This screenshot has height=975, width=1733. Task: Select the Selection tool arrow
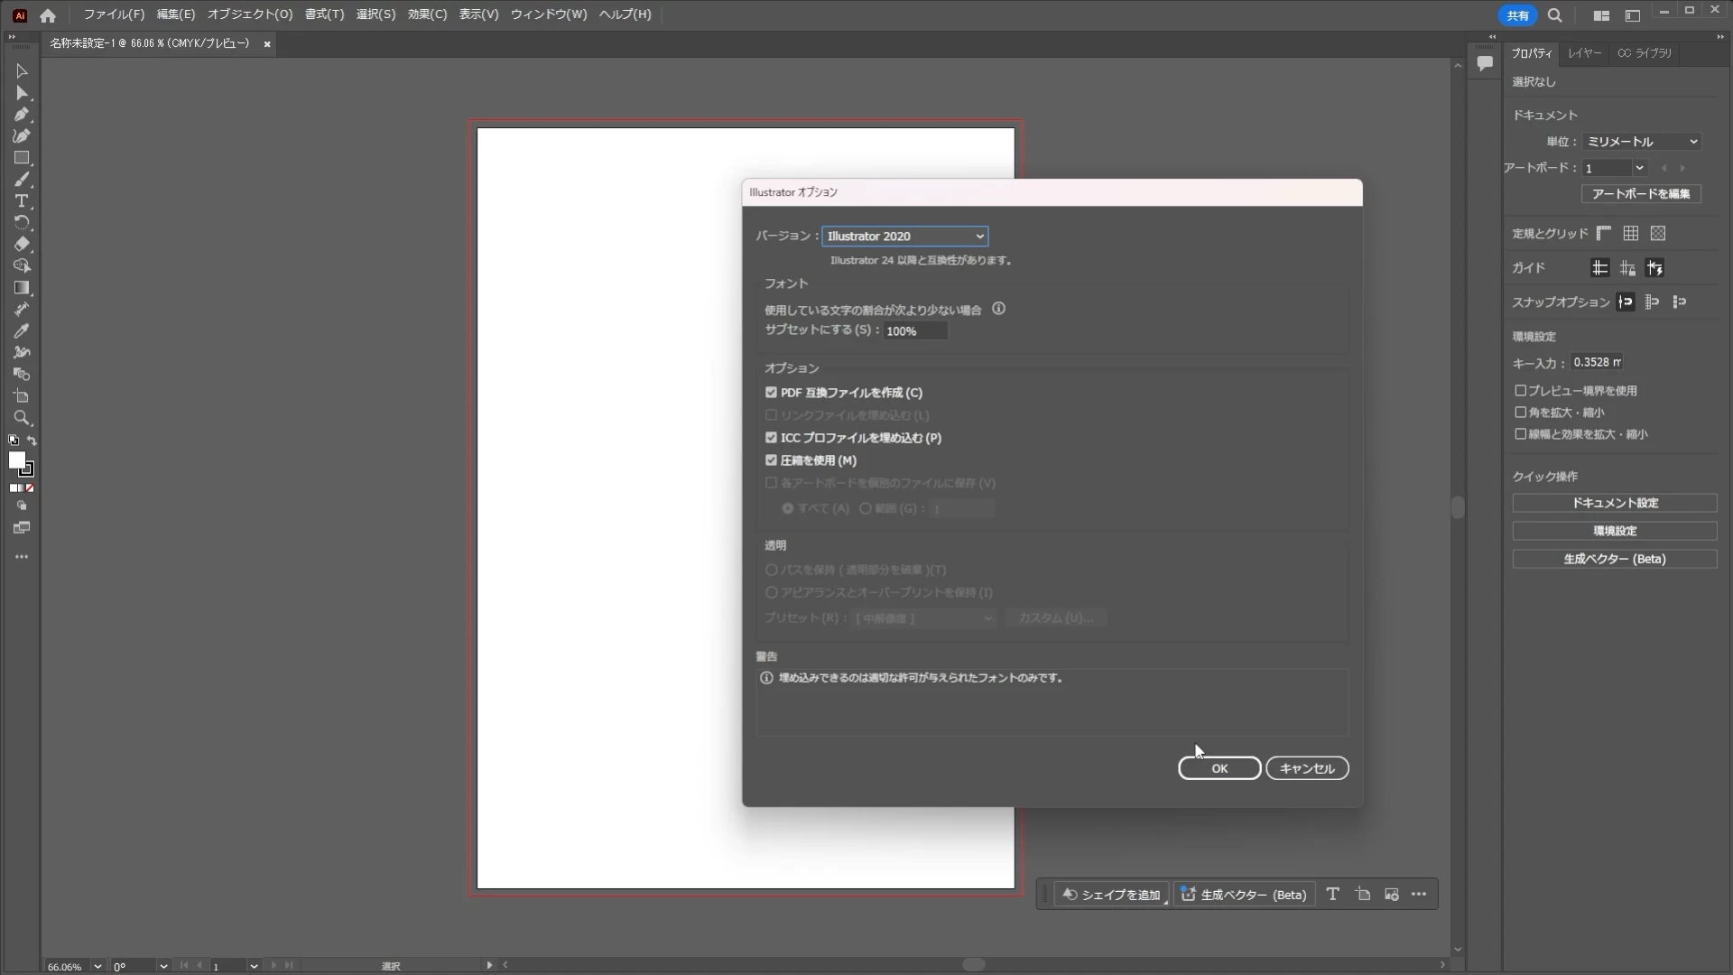(x=22, y=71)
